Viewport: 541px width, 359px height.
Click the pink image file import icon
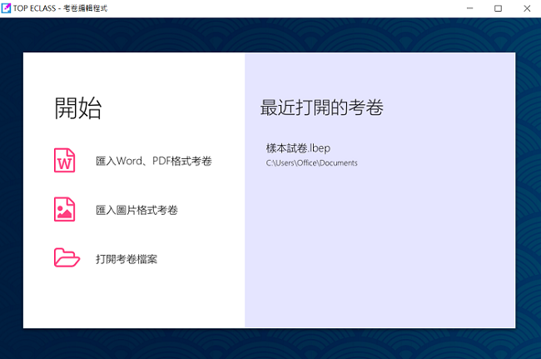click(x=65, y=210)
